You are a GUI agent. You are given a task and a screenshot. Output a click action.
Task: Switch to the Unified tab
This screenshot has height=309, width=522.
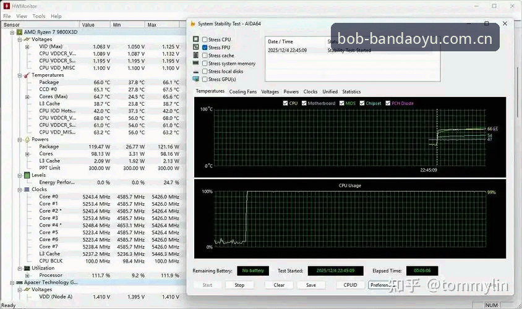(330, 91)
